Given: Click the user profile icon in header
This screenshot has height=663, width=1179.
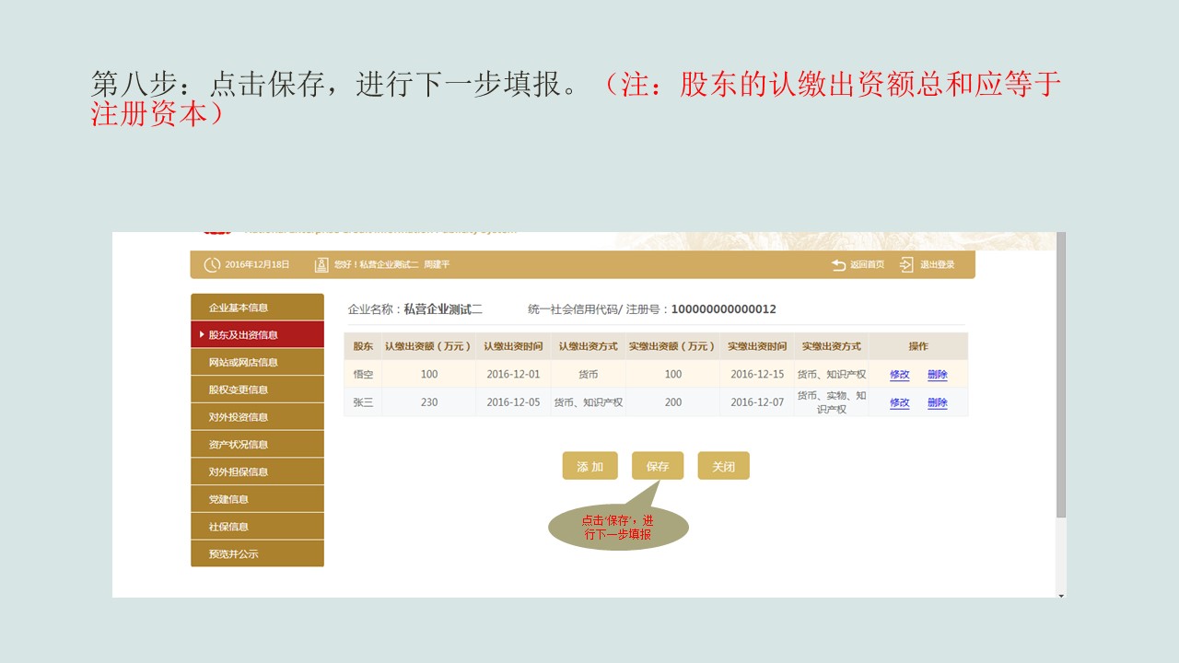Looking at the screenshot, I should tap(321, 265).
